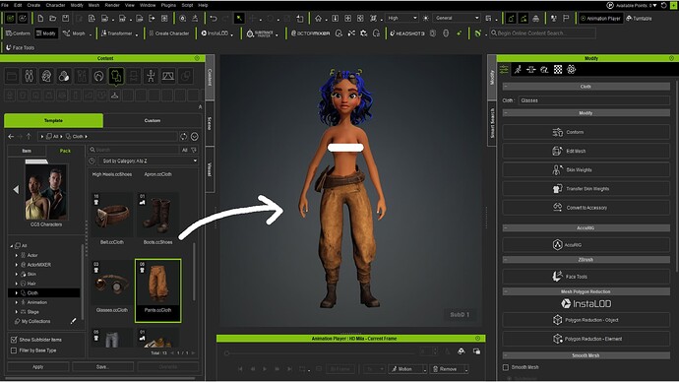Screen dimensions: 679x382
Task: Open the Sort by Category dropdown
Action: tap(148, 160)
